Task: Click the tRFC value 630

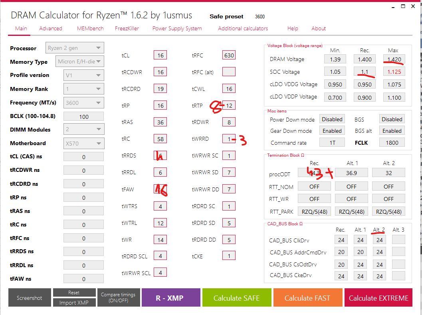Action: [x=229, y=55]
